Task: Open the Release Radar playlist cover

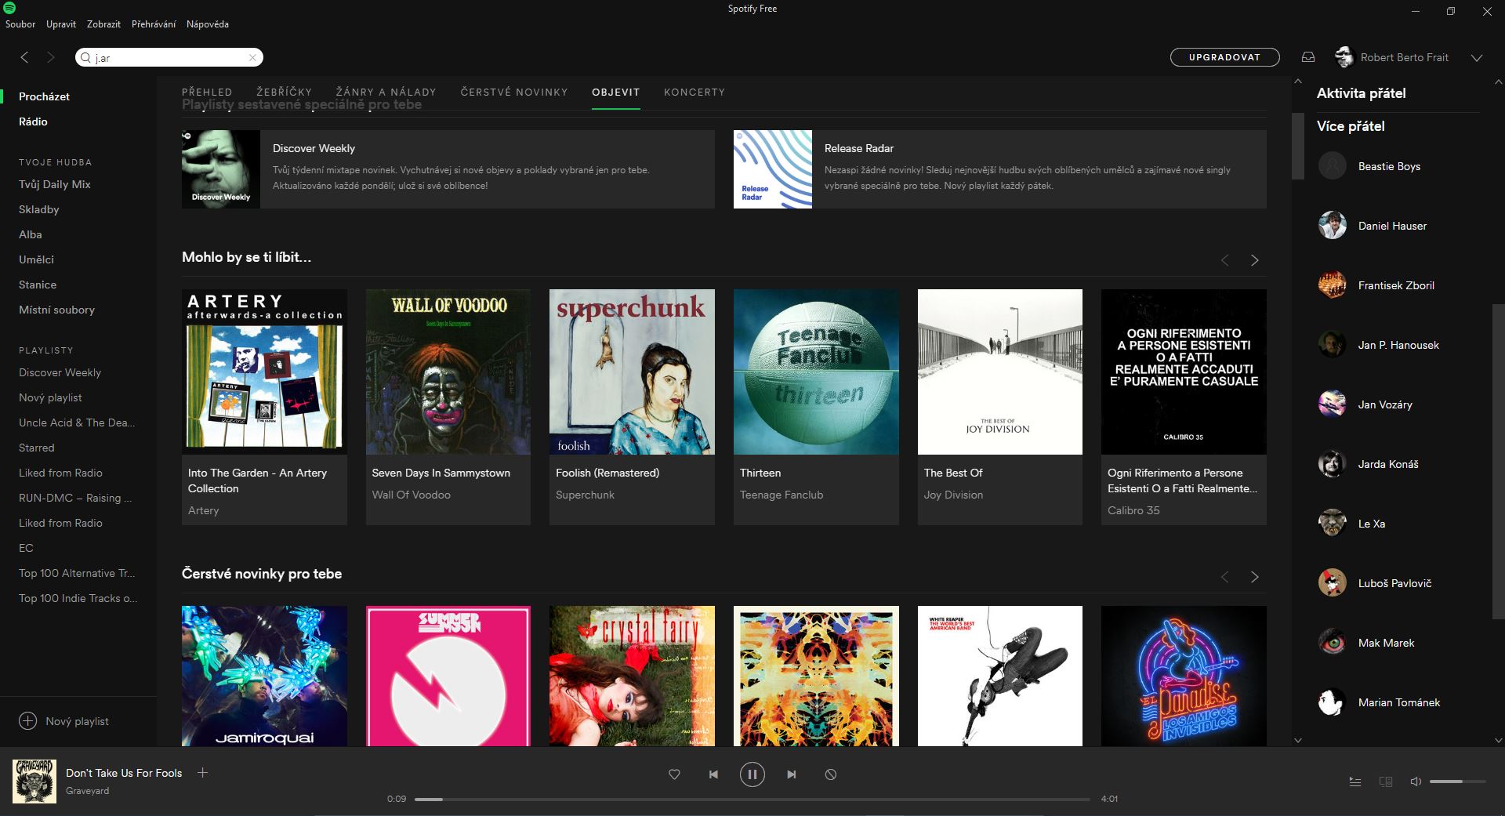Action: click(773, 169)
